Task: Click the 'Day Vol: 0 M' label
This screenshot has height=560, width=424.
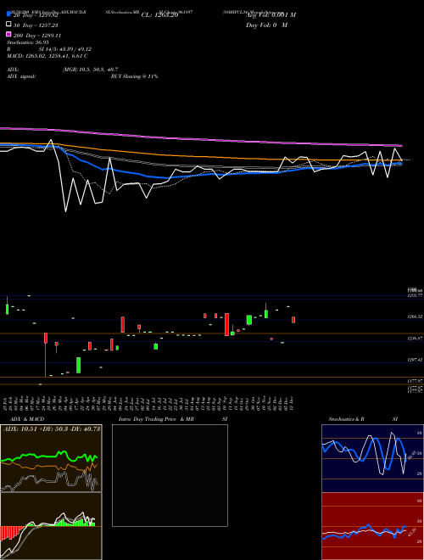Action: [266, 25]
